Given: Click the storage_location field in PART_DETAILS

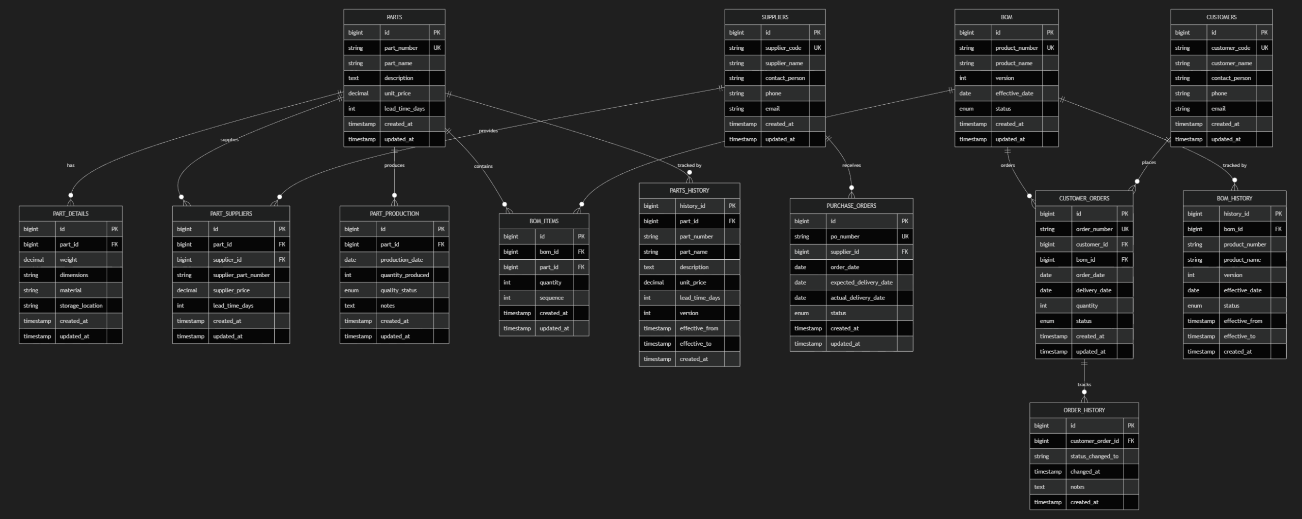Looking at the screenshot, I should pos(81,306).
